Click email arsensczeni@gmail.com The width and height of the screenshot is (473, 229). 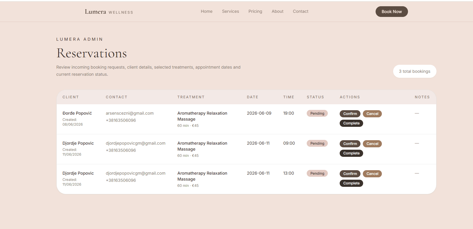(x=130, y=113)
